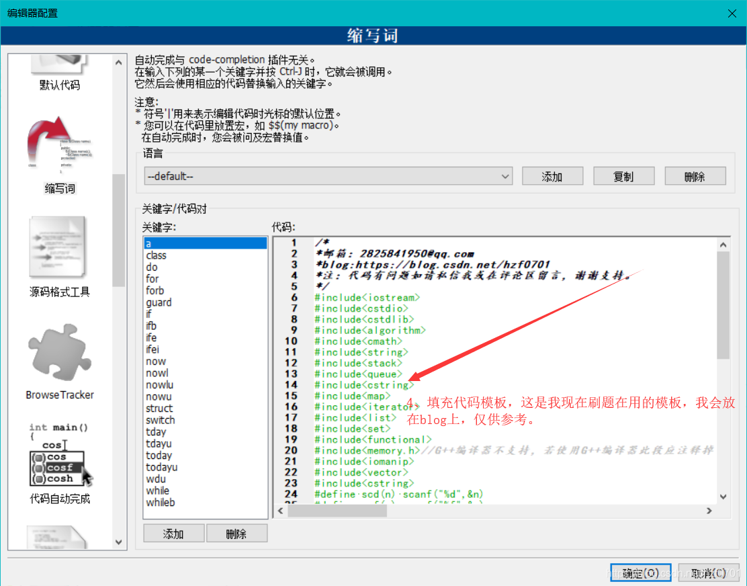The height and width of the screenshot is (586, 747).
Task: Click code editor scroll down arrow
Action: point(723,497)
